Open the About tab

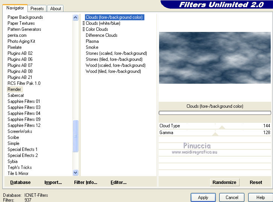click(56, 9)
